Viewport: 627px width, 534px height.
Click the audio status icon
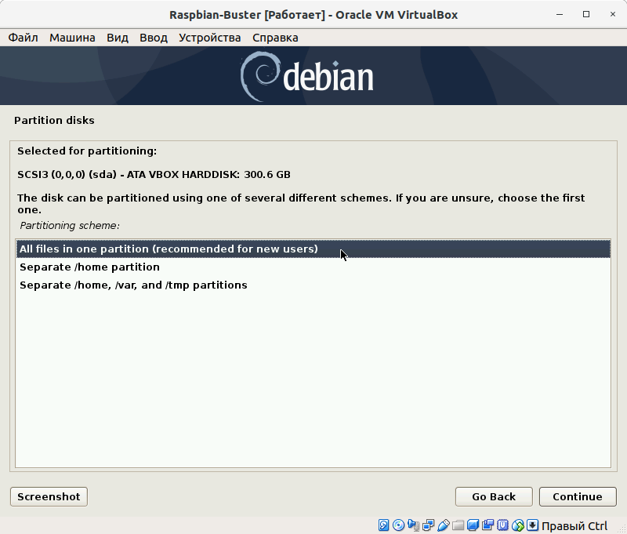414,525
